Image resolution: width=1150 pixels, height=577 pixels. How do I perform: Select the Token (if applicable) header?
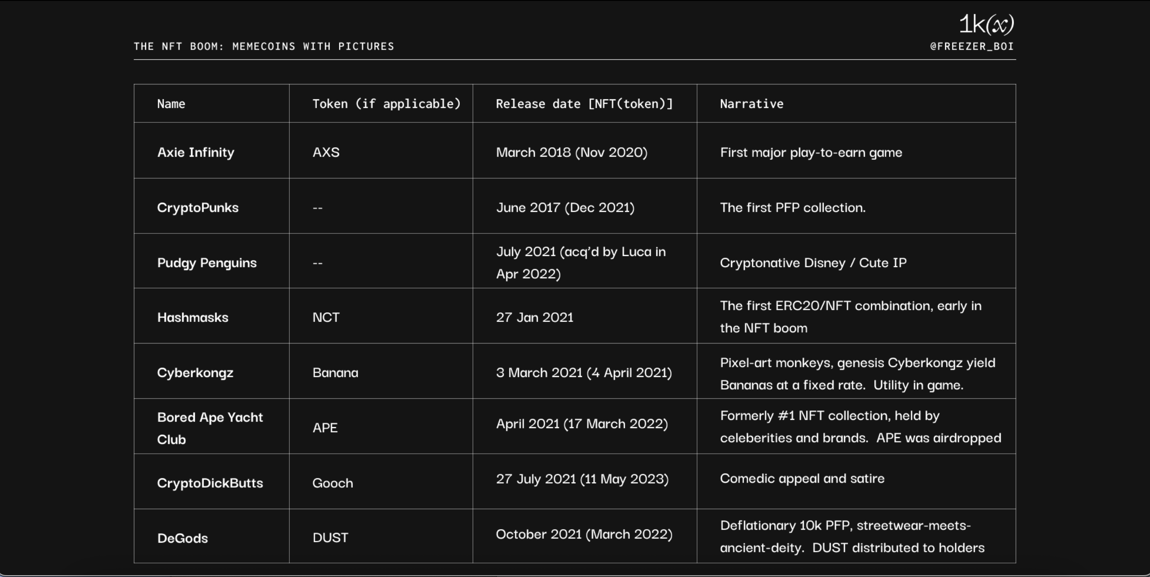(386, 104)
